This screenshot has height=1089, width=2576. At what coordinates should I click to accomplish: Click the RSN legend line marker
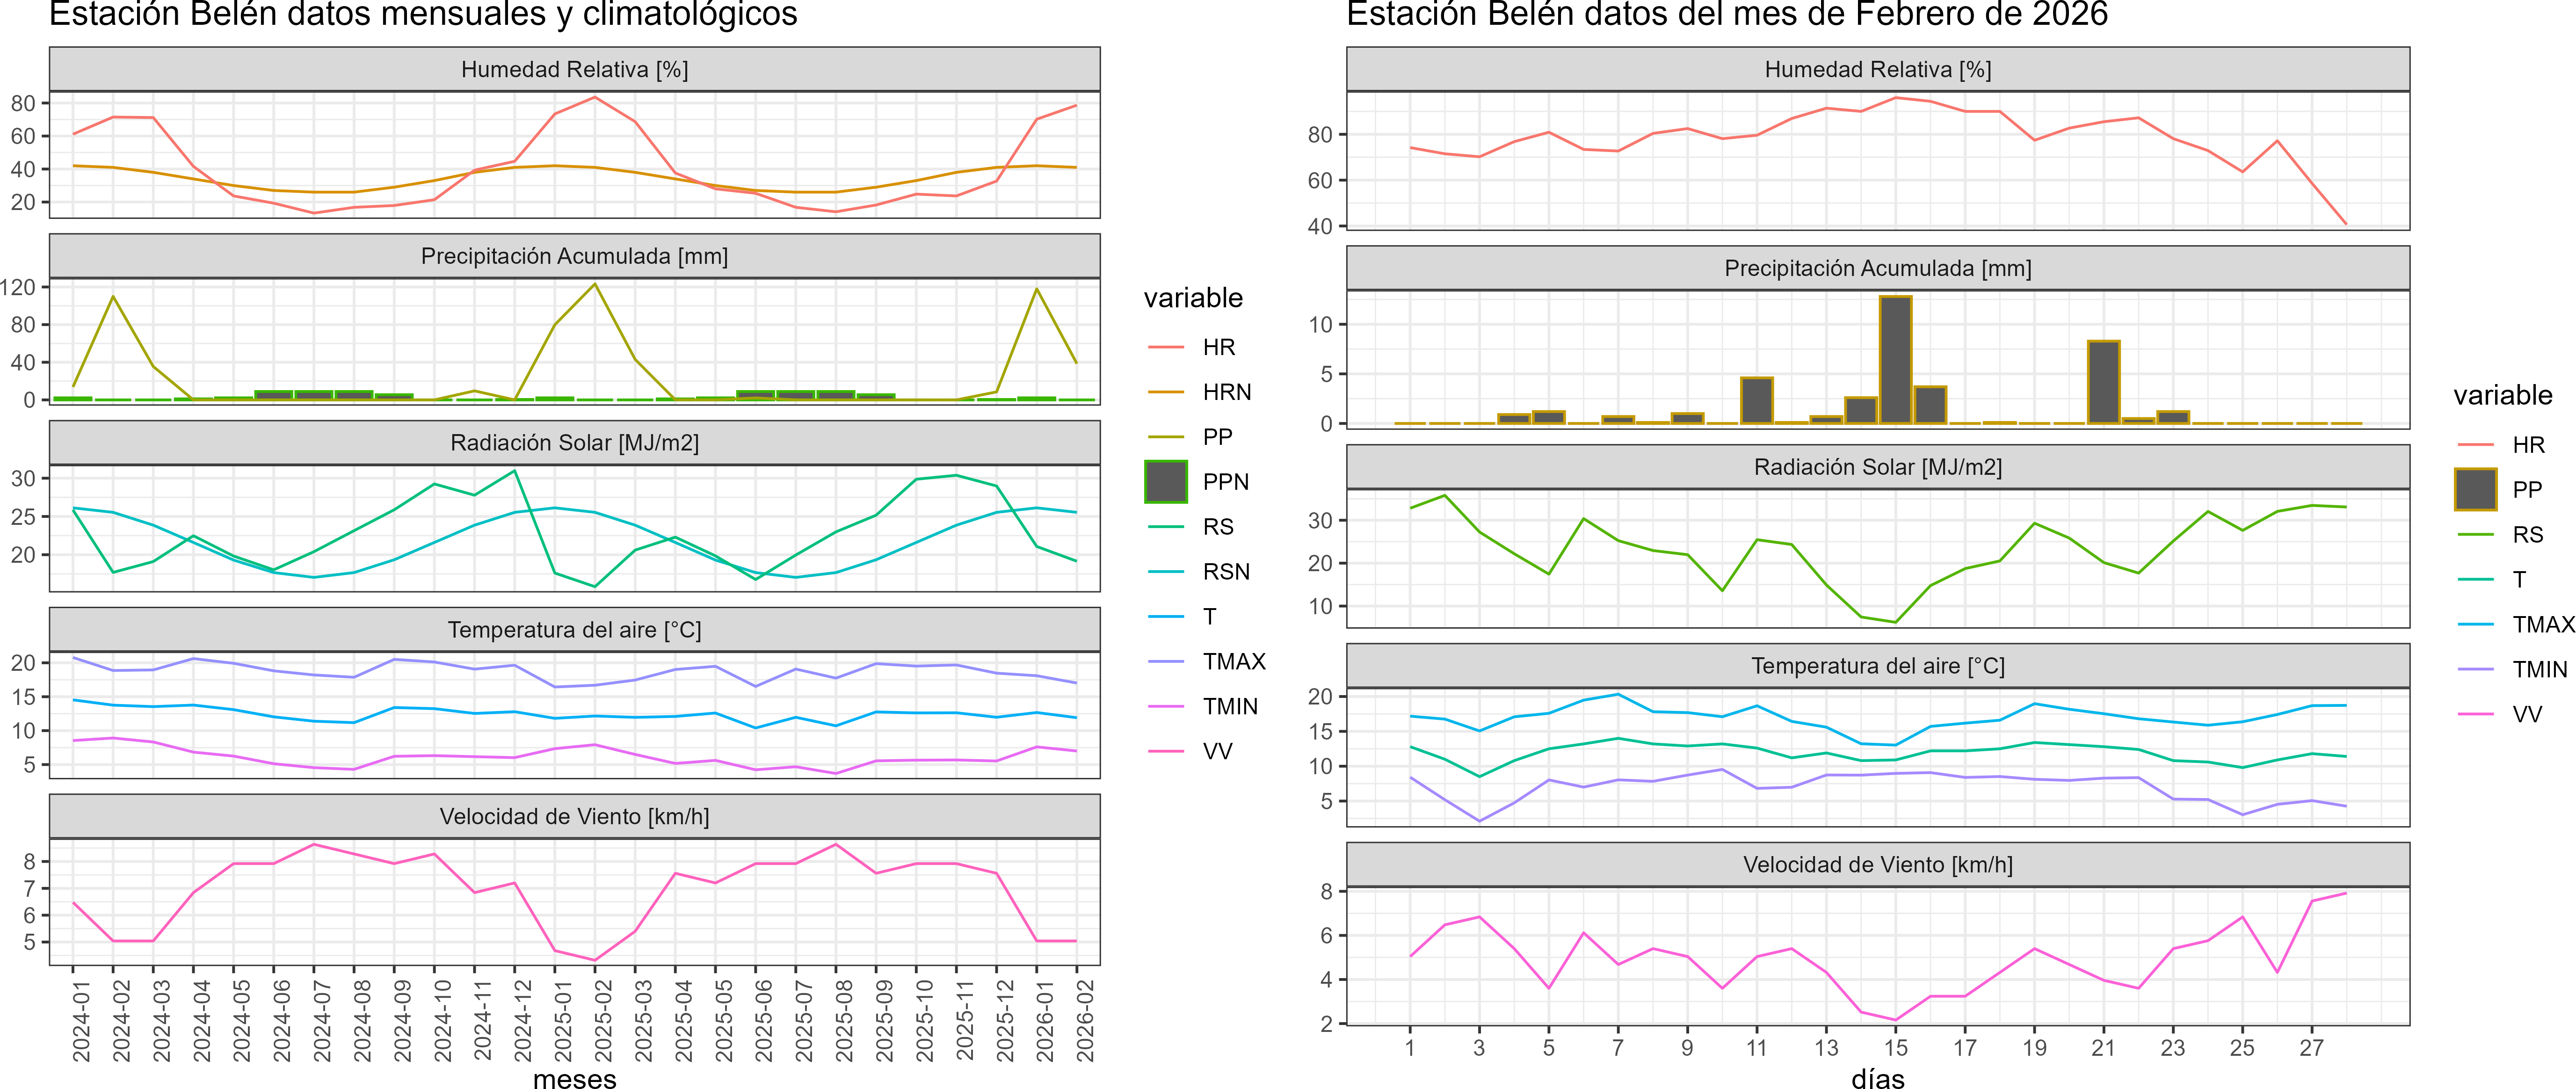pos(1165,572)
